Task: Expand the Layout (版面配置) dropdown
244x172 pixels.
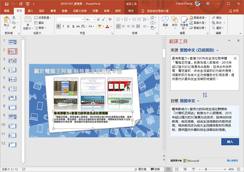Action: (x=43, y=18)
